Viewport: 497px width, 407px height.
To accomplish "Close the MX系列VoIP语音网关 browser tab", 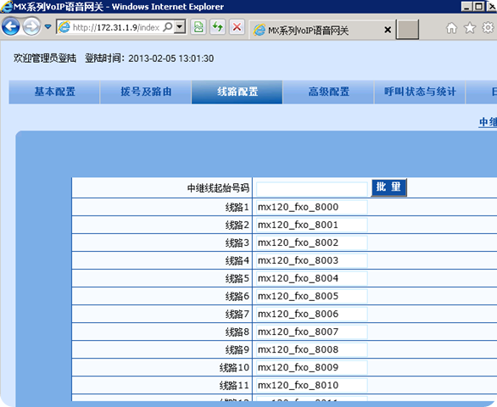I will click(388, 30).
